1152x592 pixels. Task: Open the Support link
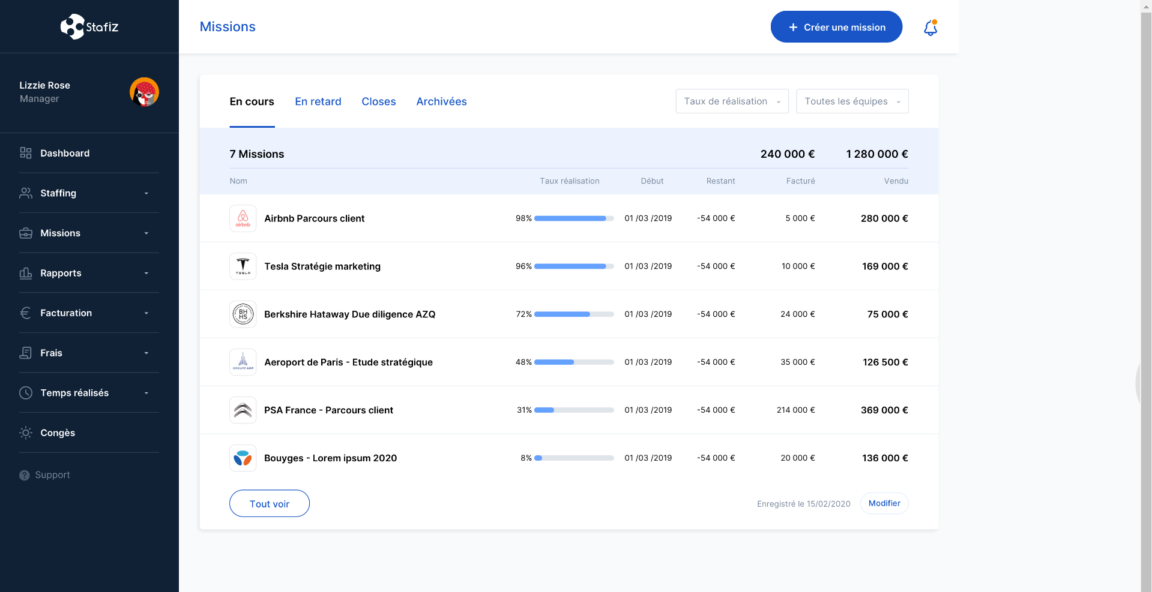[52, 475]
